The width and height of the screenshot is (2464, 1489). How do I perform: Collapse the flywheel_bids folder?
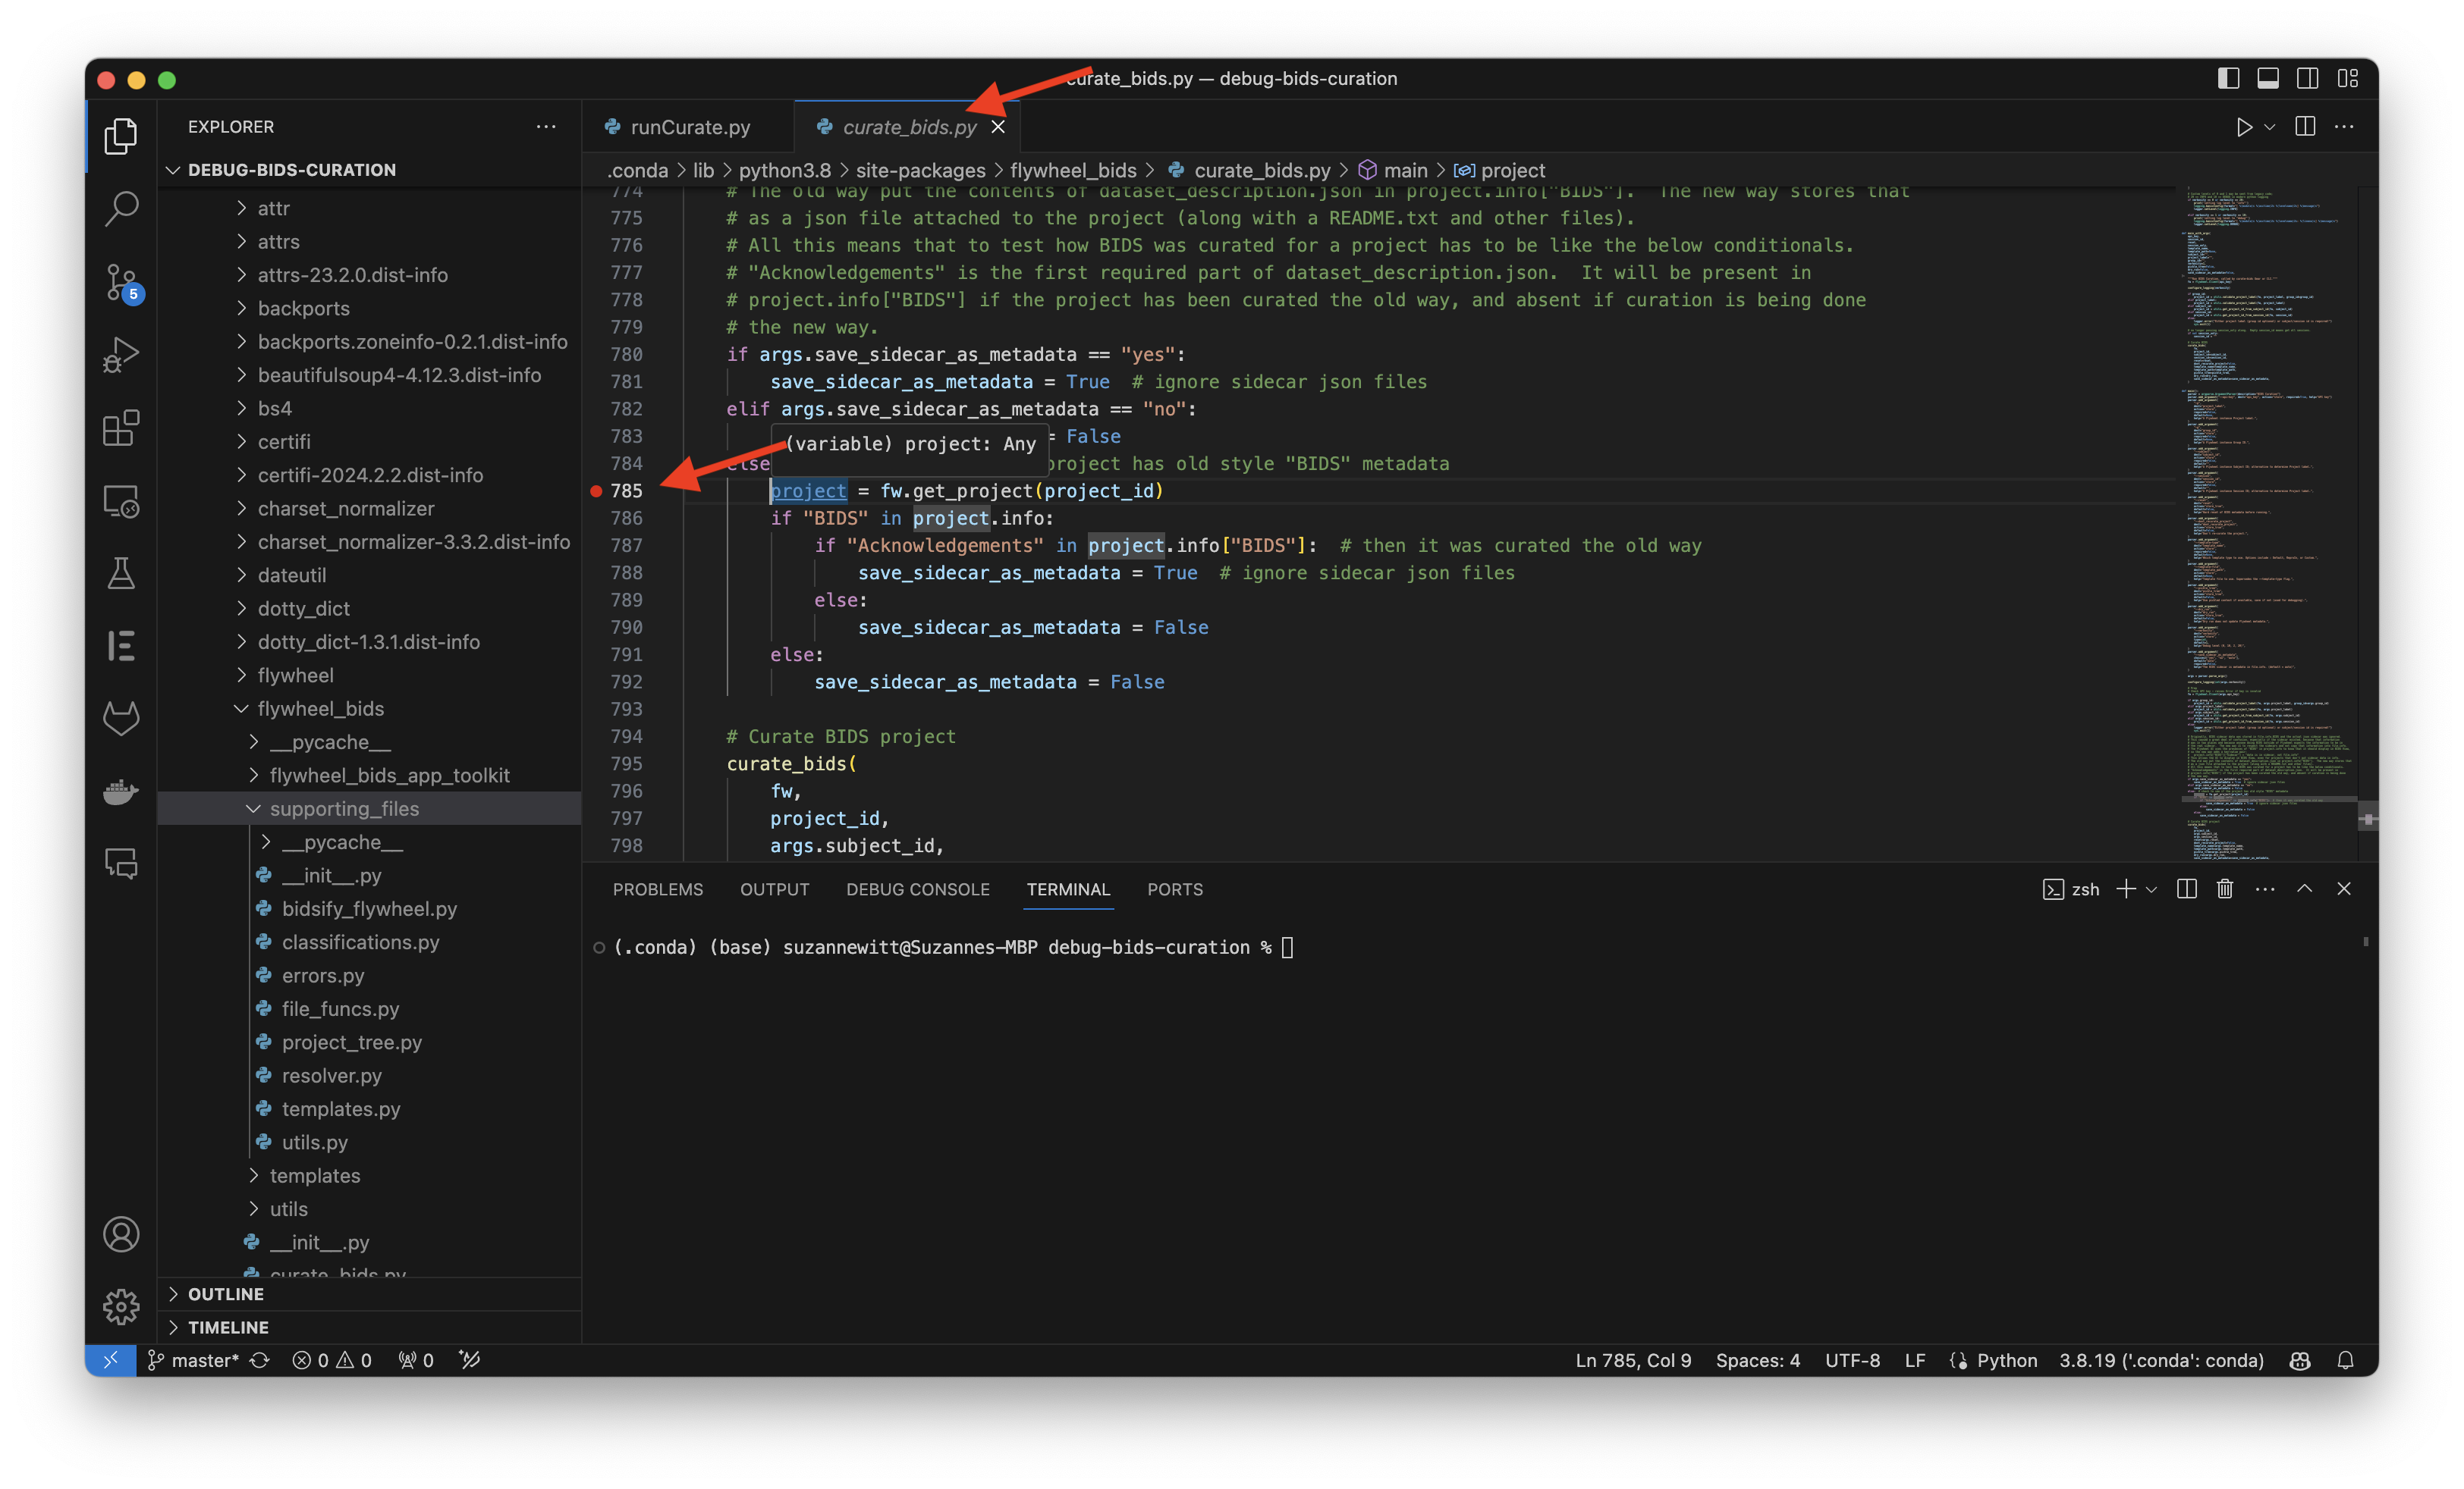click(x=241, y=709)
